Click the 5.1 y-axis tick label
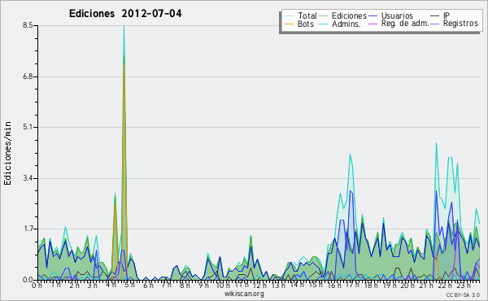 click(x=28, y=127)
